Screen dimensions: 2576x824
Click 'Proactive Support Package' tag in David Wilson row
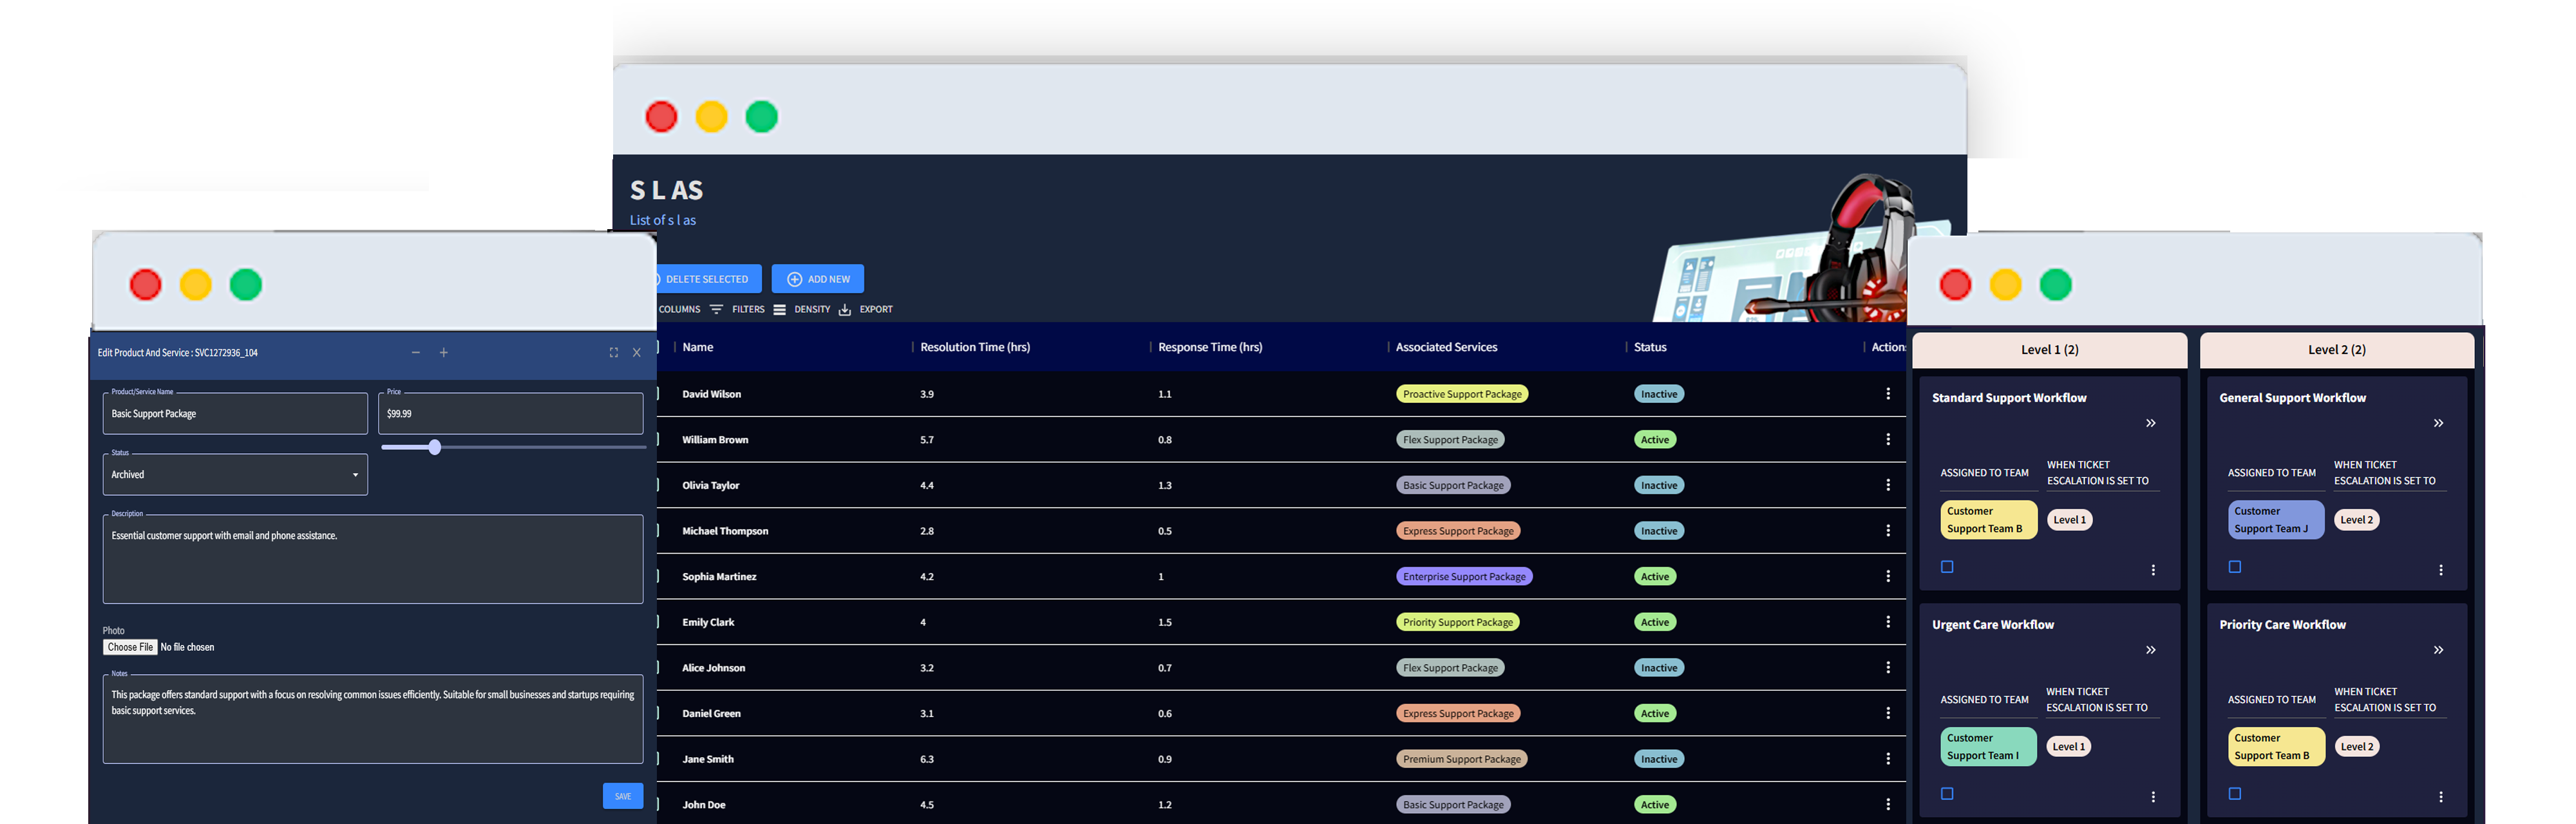1462,394
